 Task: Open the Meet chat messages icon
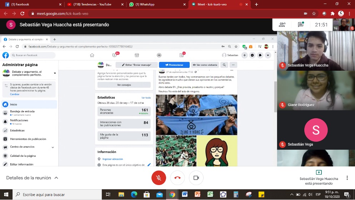(301, 25)
